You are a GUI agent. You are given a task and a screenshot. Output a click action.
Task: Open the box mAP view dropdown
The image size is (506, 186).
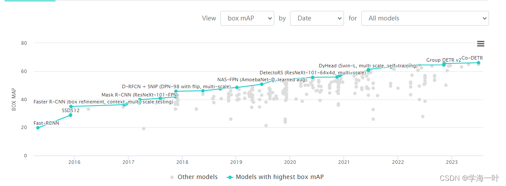click(247, 18)
